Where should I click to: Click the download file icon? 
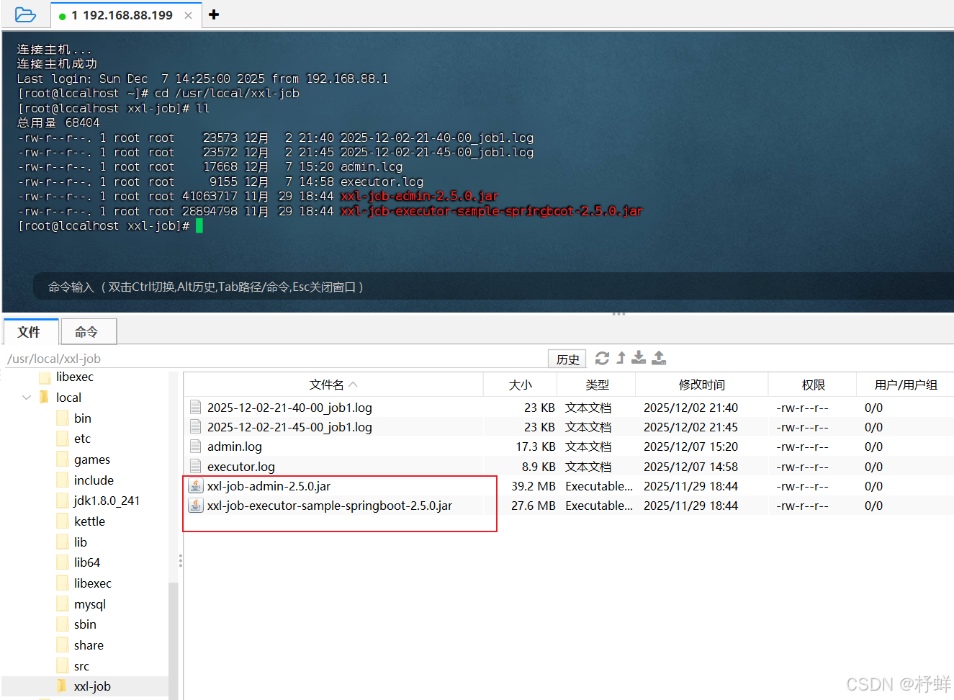(639, 358)
